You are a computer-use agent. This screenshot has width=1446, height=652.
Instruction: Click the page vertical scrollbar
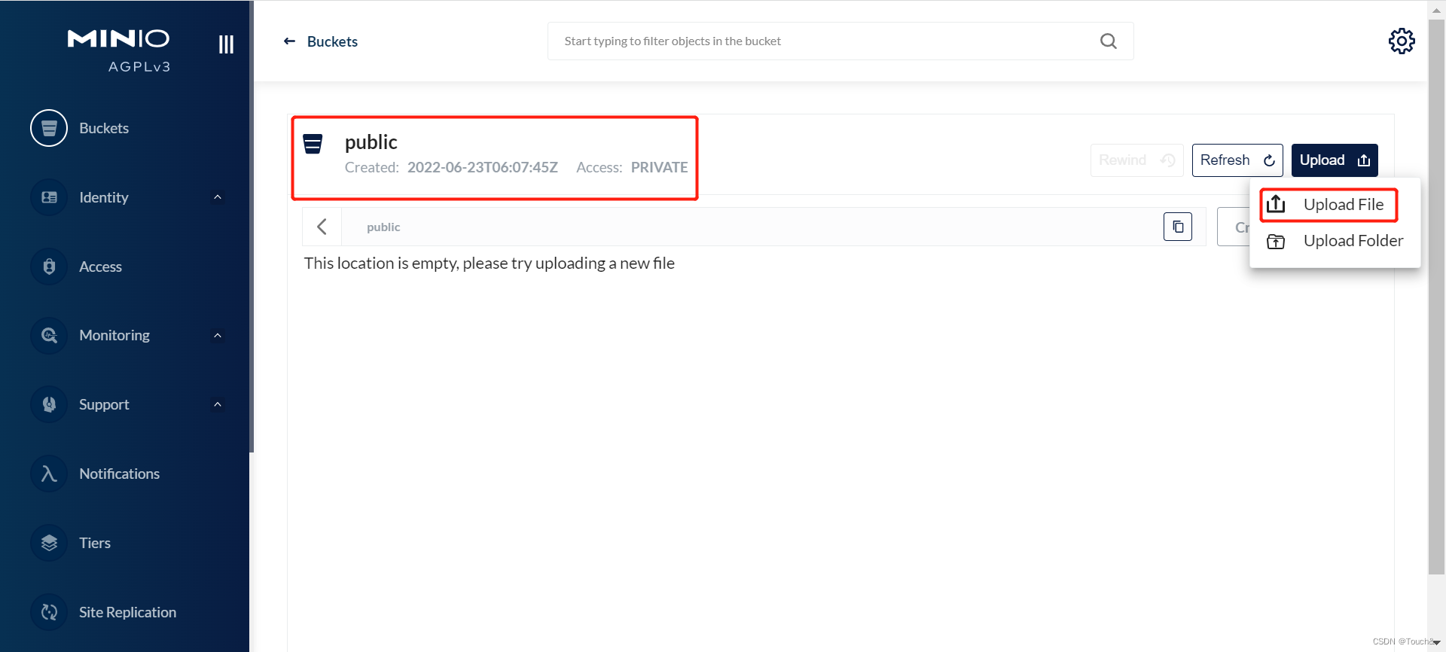coord(1436,301)
